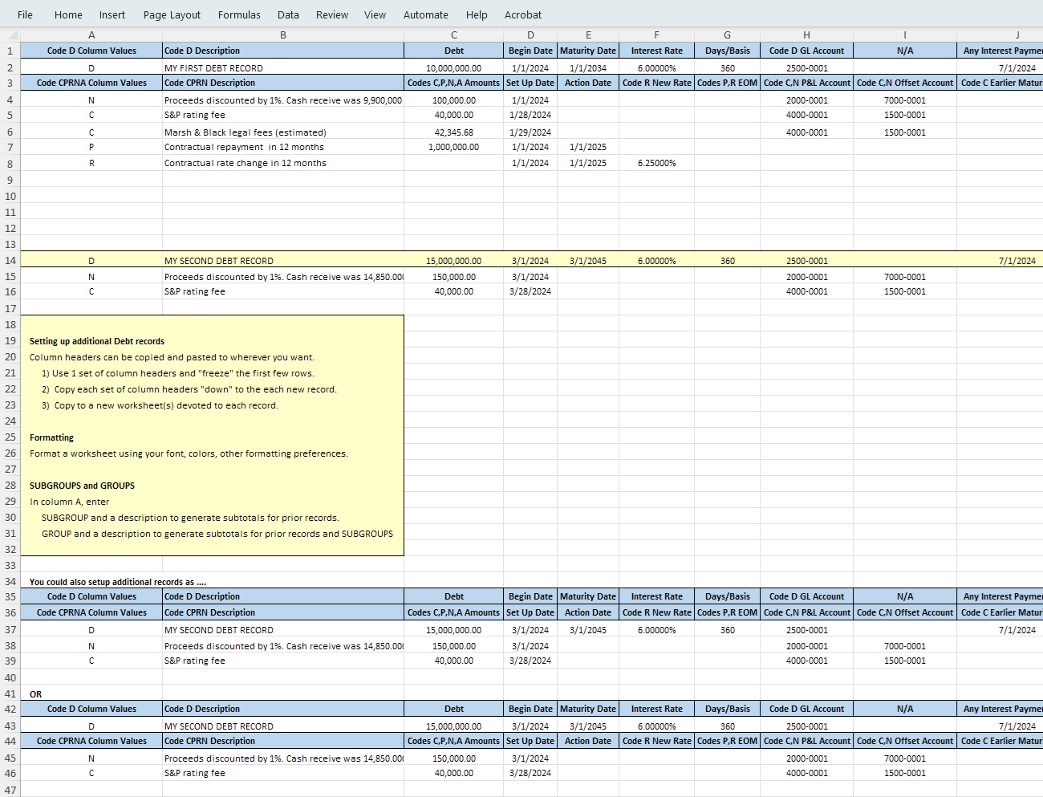1043x797 pixels.
Task: Click 'Codes P,R EOM' header in row 3
Action: 727,83
